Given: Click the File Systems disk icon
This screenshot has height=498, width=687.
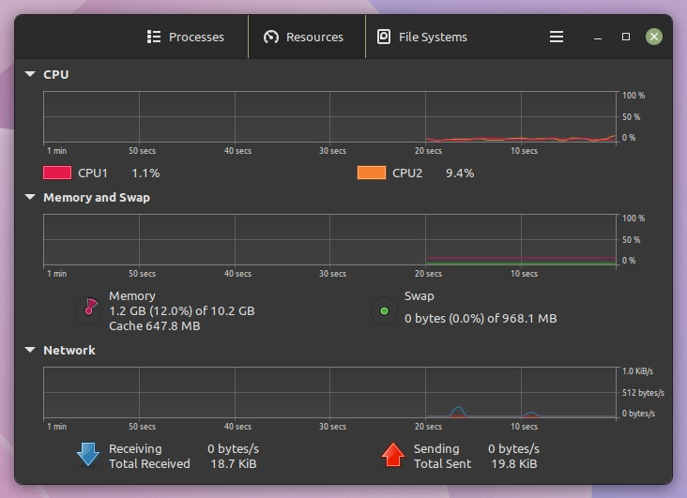Looking at the screenshot, I should pyautogui.click(x=384, y=37).
